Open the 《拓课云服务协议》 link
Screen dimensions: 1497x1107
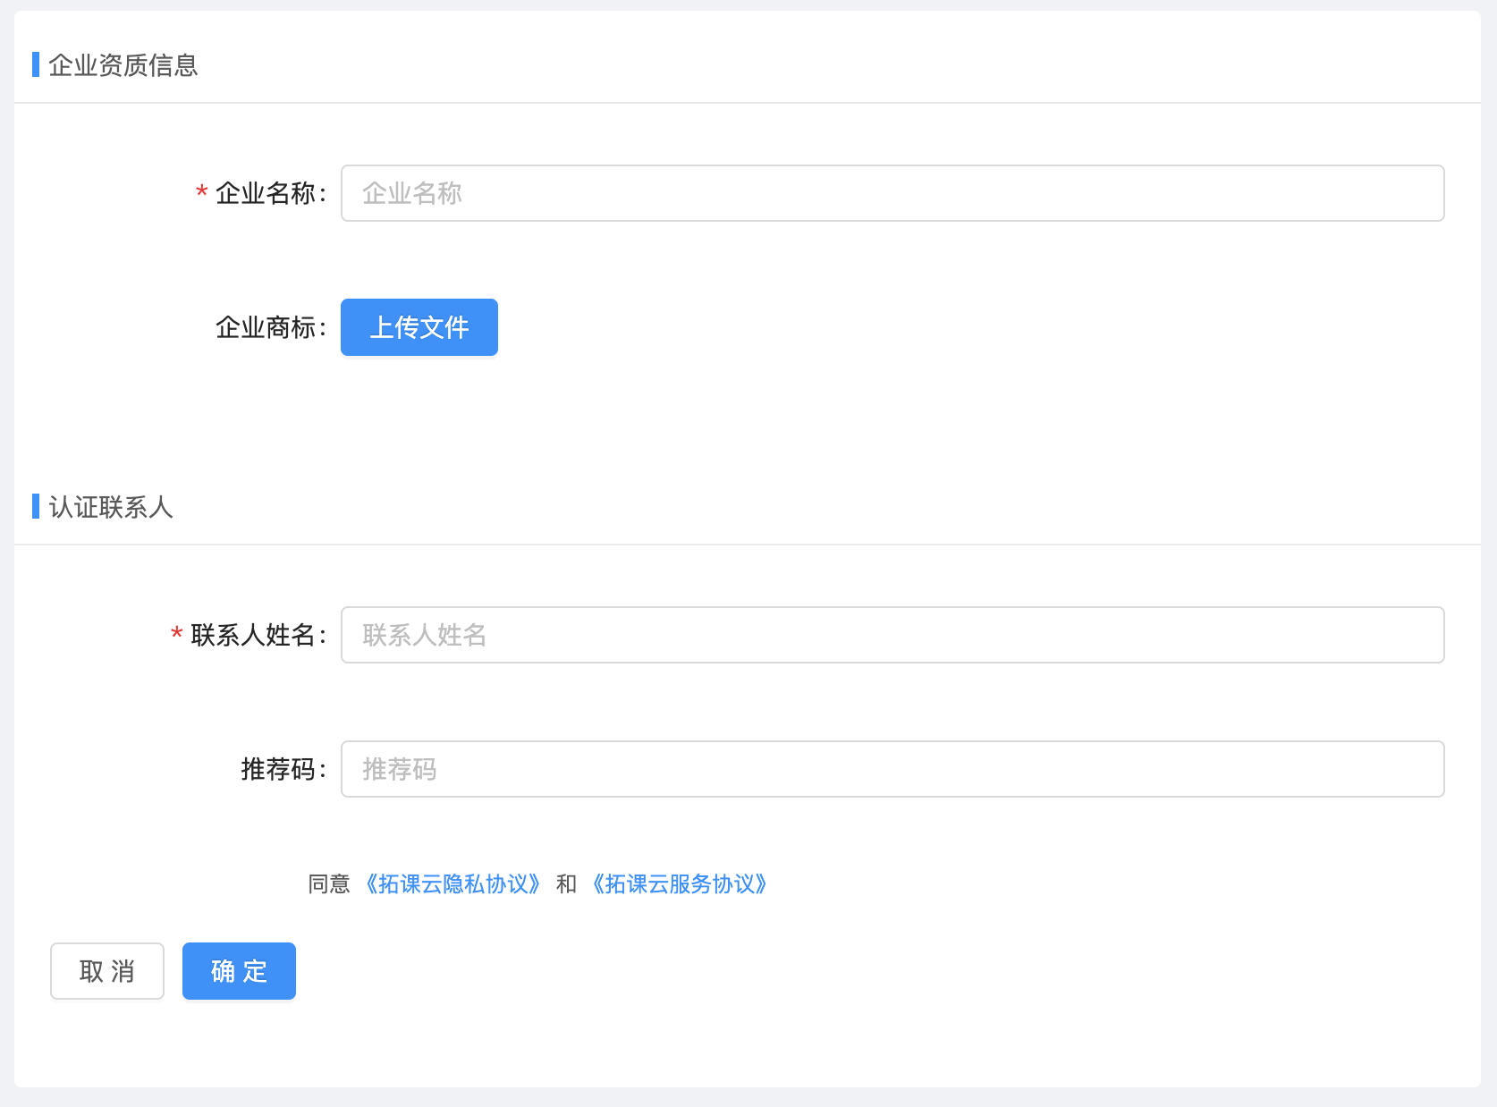coord(679,884)
